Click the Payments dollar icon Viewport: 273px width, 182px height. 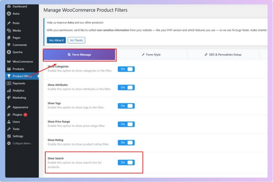click(x=9, y=84)
